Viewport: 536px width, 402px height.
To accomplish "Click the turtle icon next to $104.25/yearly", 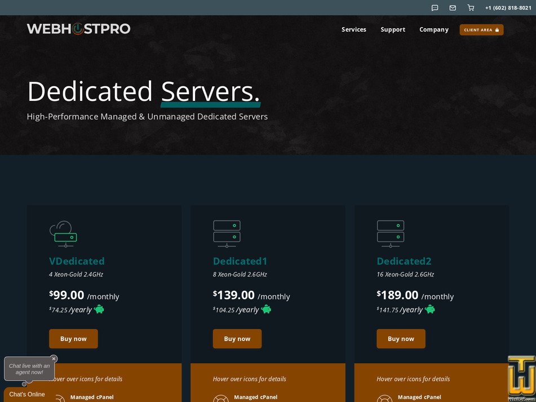I will 265,309.
